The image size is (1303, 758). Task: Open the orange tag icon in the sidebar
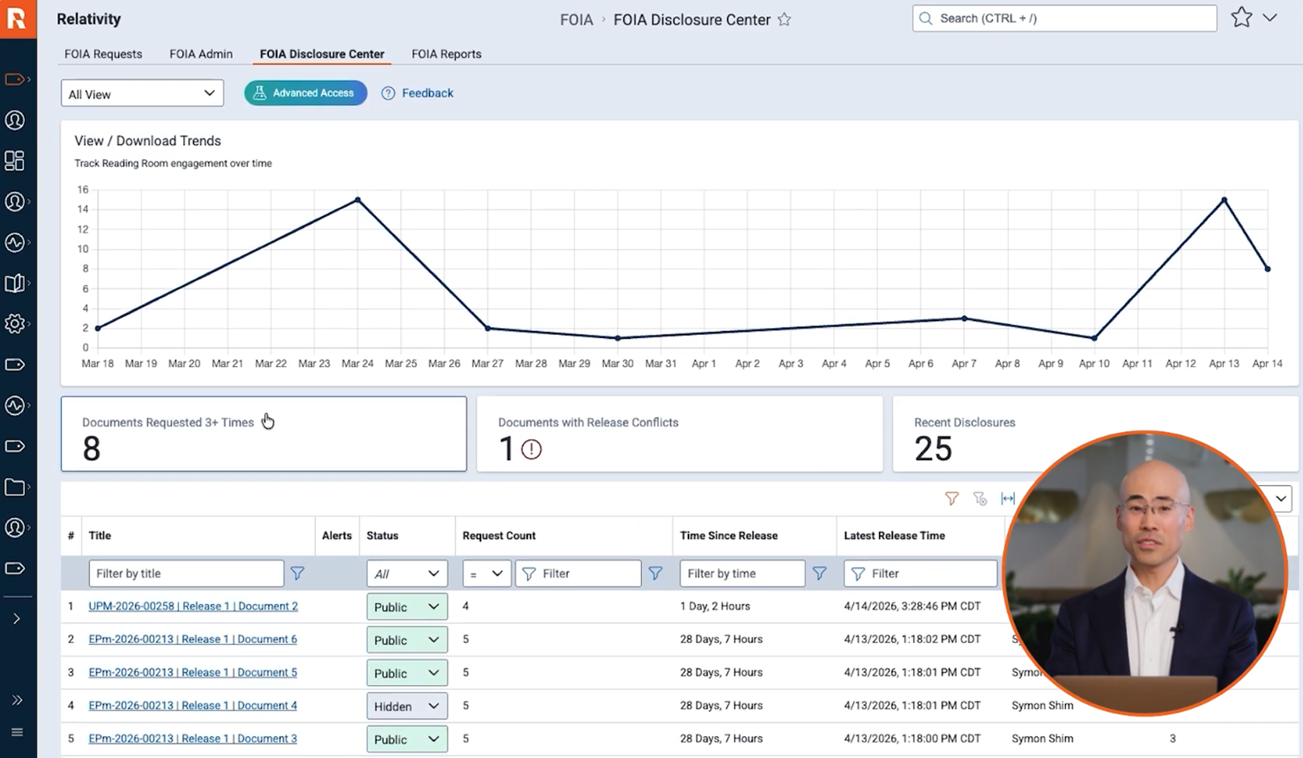coord(15,79)
